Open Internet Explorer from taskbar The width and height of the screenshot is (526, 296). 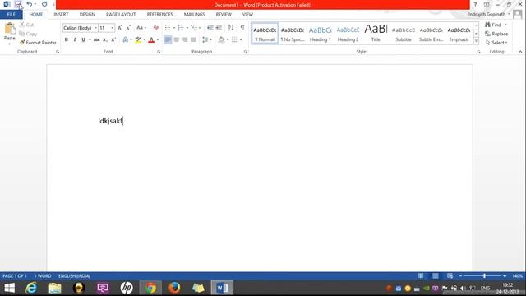pyautogui.click(x=31, y=288)
